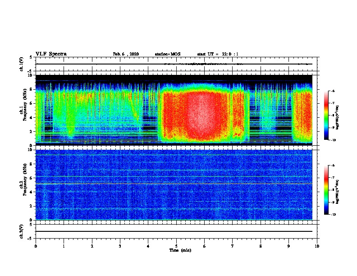Image resolution: width=357 pixels, height=276 pixels.
Task: Click the "2" kHz tick of ch.2 panel
Action: 32,206
